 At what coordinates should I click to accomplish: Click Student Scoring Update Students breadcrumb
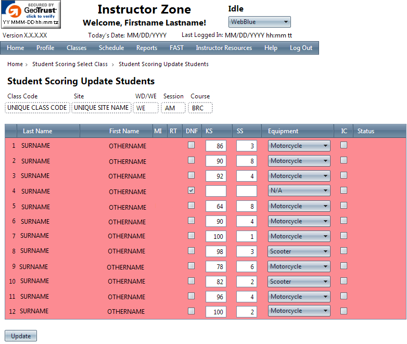tap(163, 64)
